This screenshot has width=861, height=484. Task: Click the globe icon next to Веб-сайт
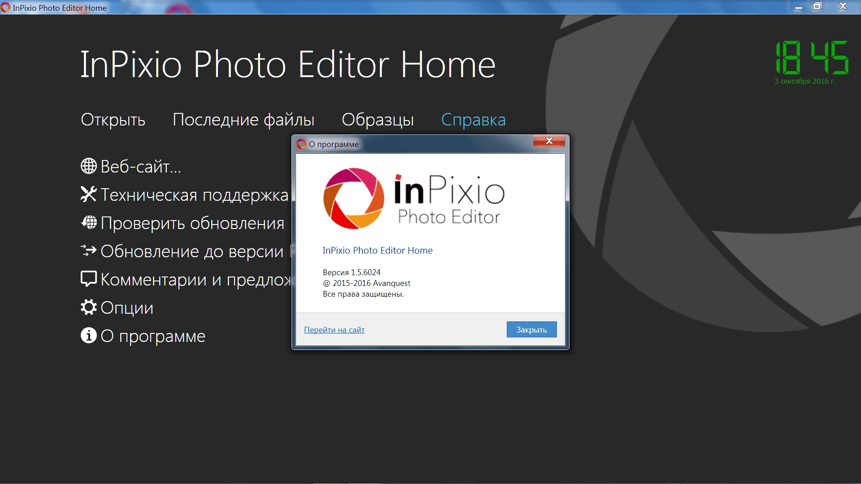[88, 166]
